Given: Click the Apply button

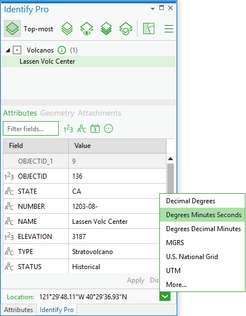Looking at the screenshot, I should tap(136, 280).
